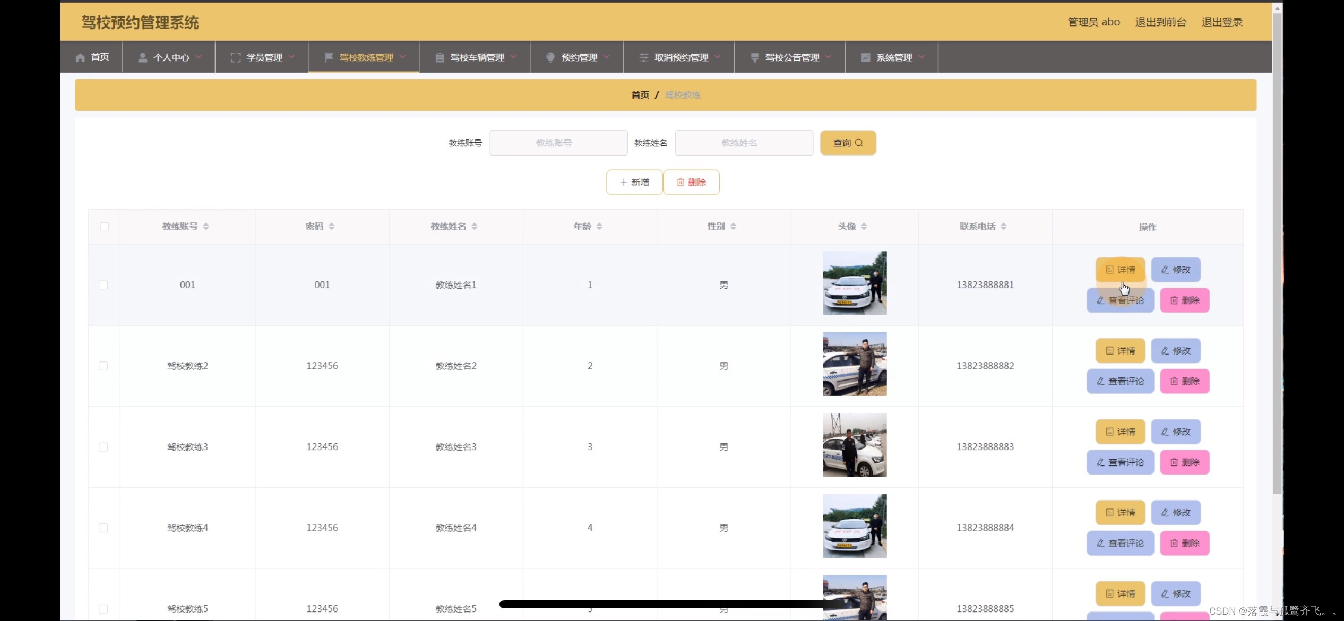This screenshot has width=1344, height=621.
Task: Click the pink 删除 button for 驾校教练4
Action: (1185, 544)
